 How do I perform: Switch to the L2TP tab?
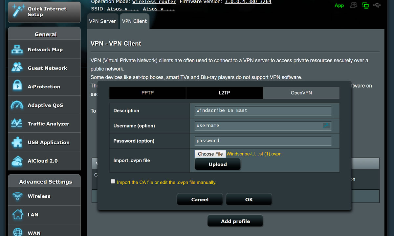(224, 93)
